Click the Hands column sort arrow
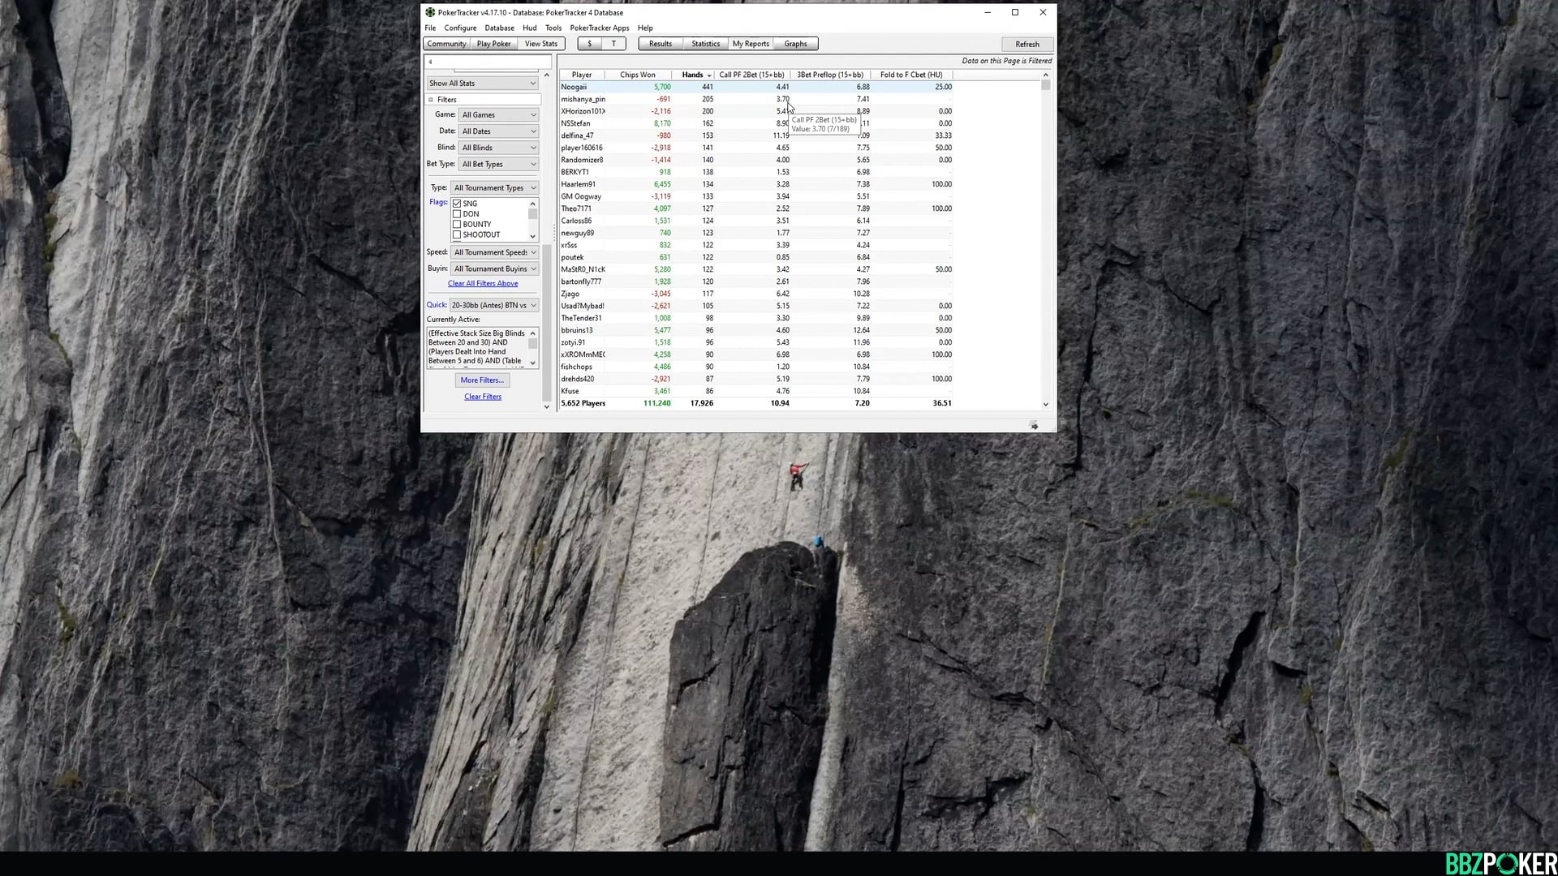The image size is (1558, 876). point(709,75)
